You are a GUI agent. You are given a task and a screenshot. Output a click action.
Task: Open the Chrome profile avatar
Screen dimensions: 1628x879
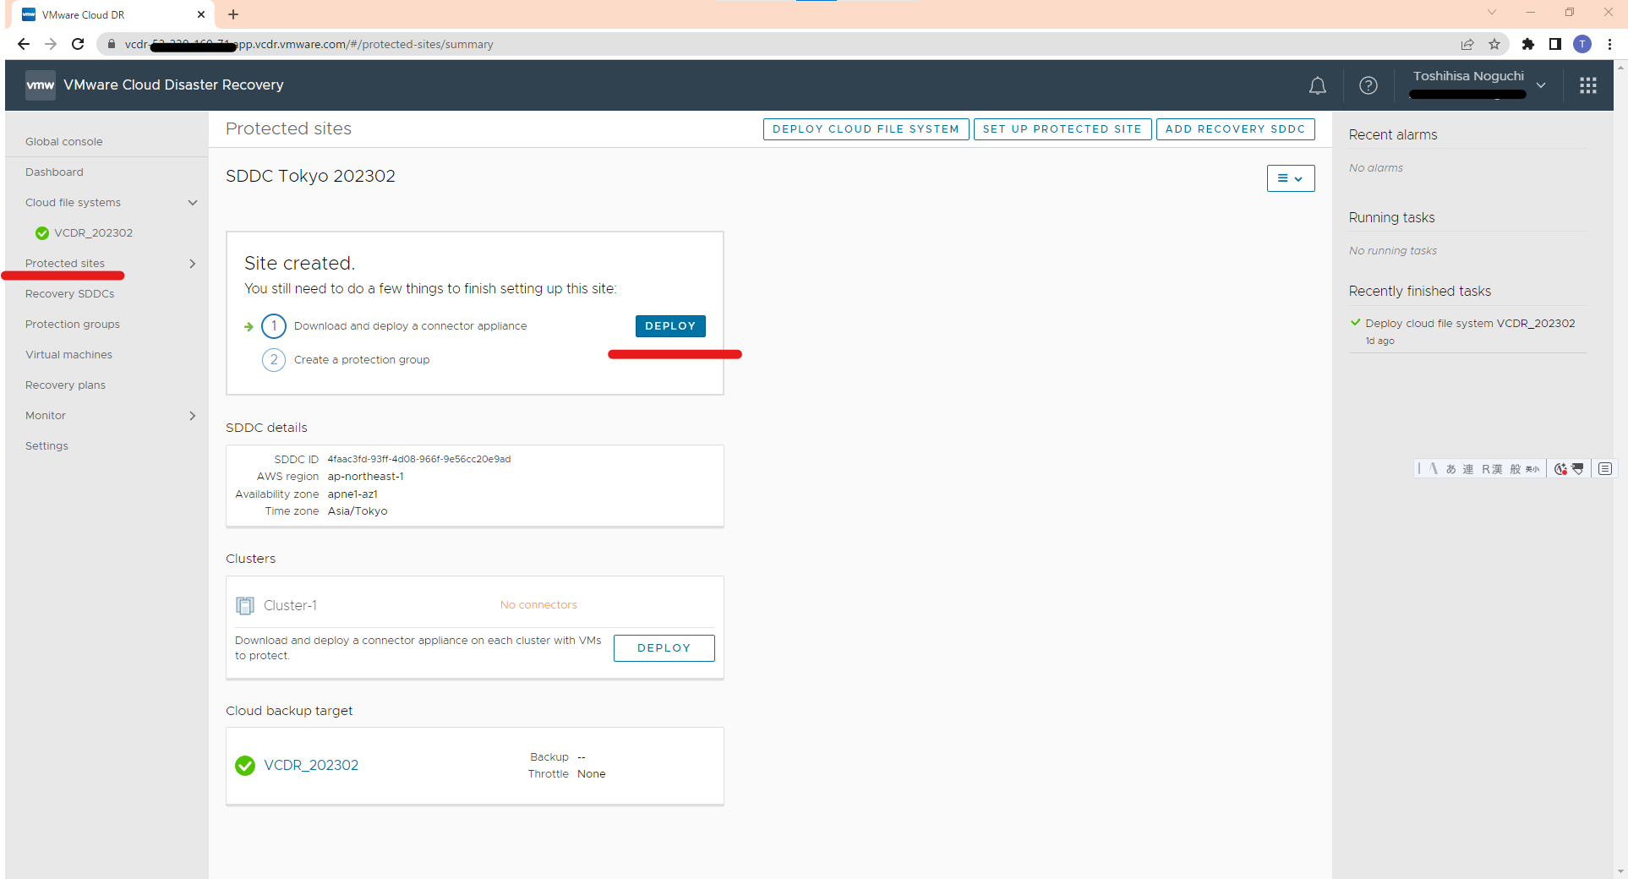pos(1582,44)
